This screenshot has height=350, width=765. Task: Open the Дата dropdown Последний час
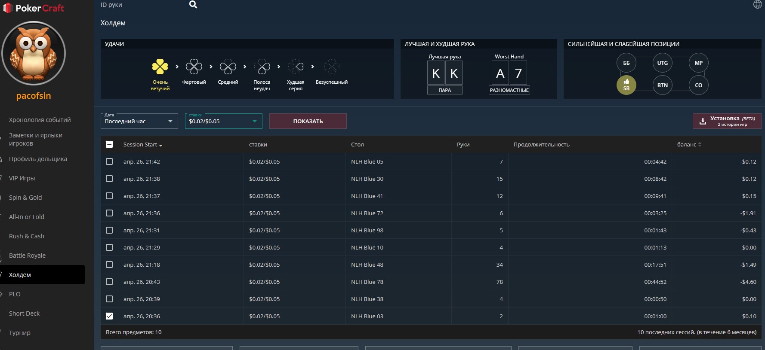139,121
